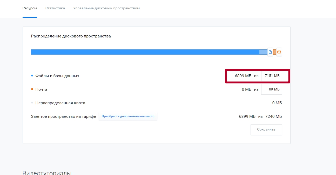
Task: Click the 7240 МБ total tariff value
Action: click(273, 116)
